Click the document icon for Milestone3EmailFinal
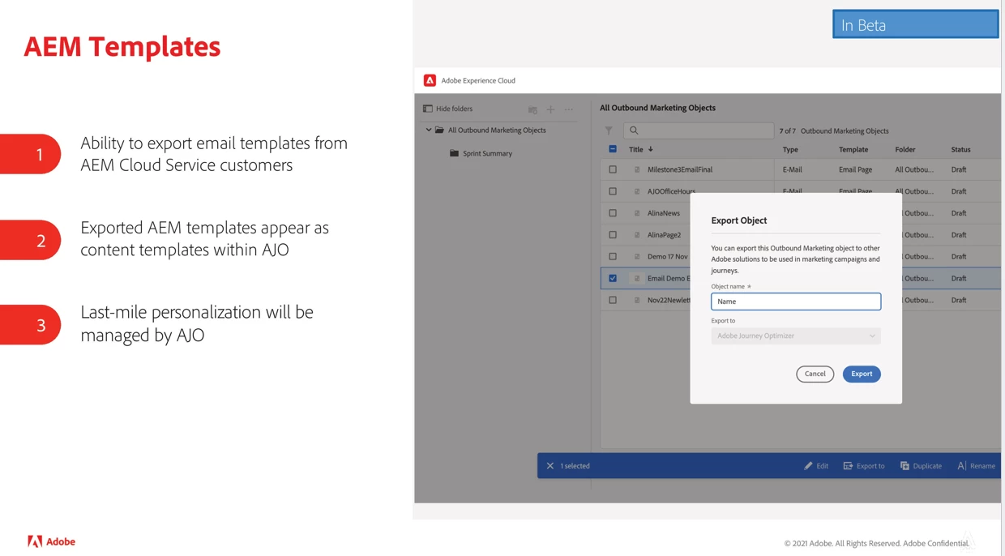1005x556 pixels. click(637, 169)
